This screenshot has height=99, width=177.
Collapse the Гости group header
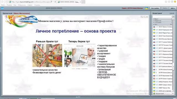pyautogui.click(x=162, y=24)
